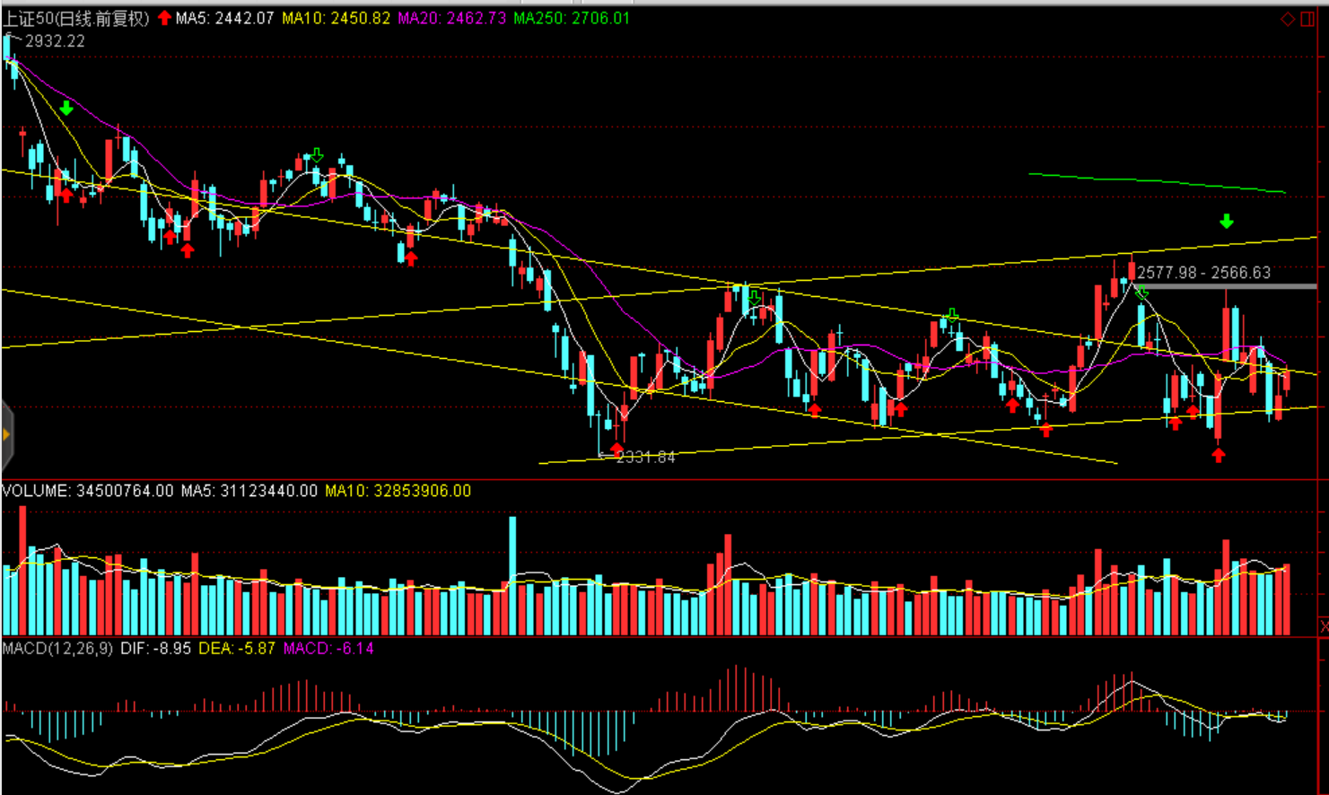Click the red up arrow beside MA5 label

[x=164, y=18]
